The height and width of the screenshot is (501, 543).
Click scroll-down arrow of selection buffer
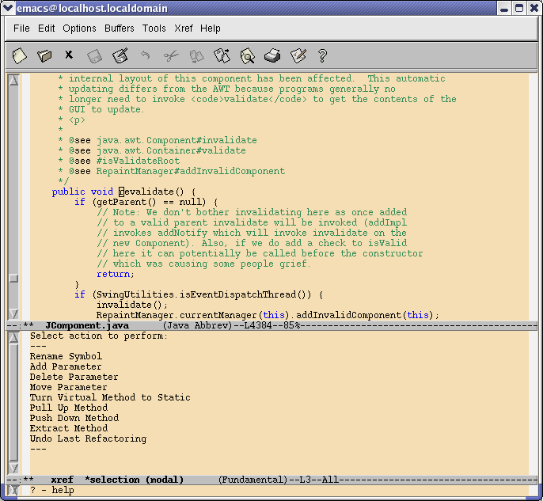13,468
